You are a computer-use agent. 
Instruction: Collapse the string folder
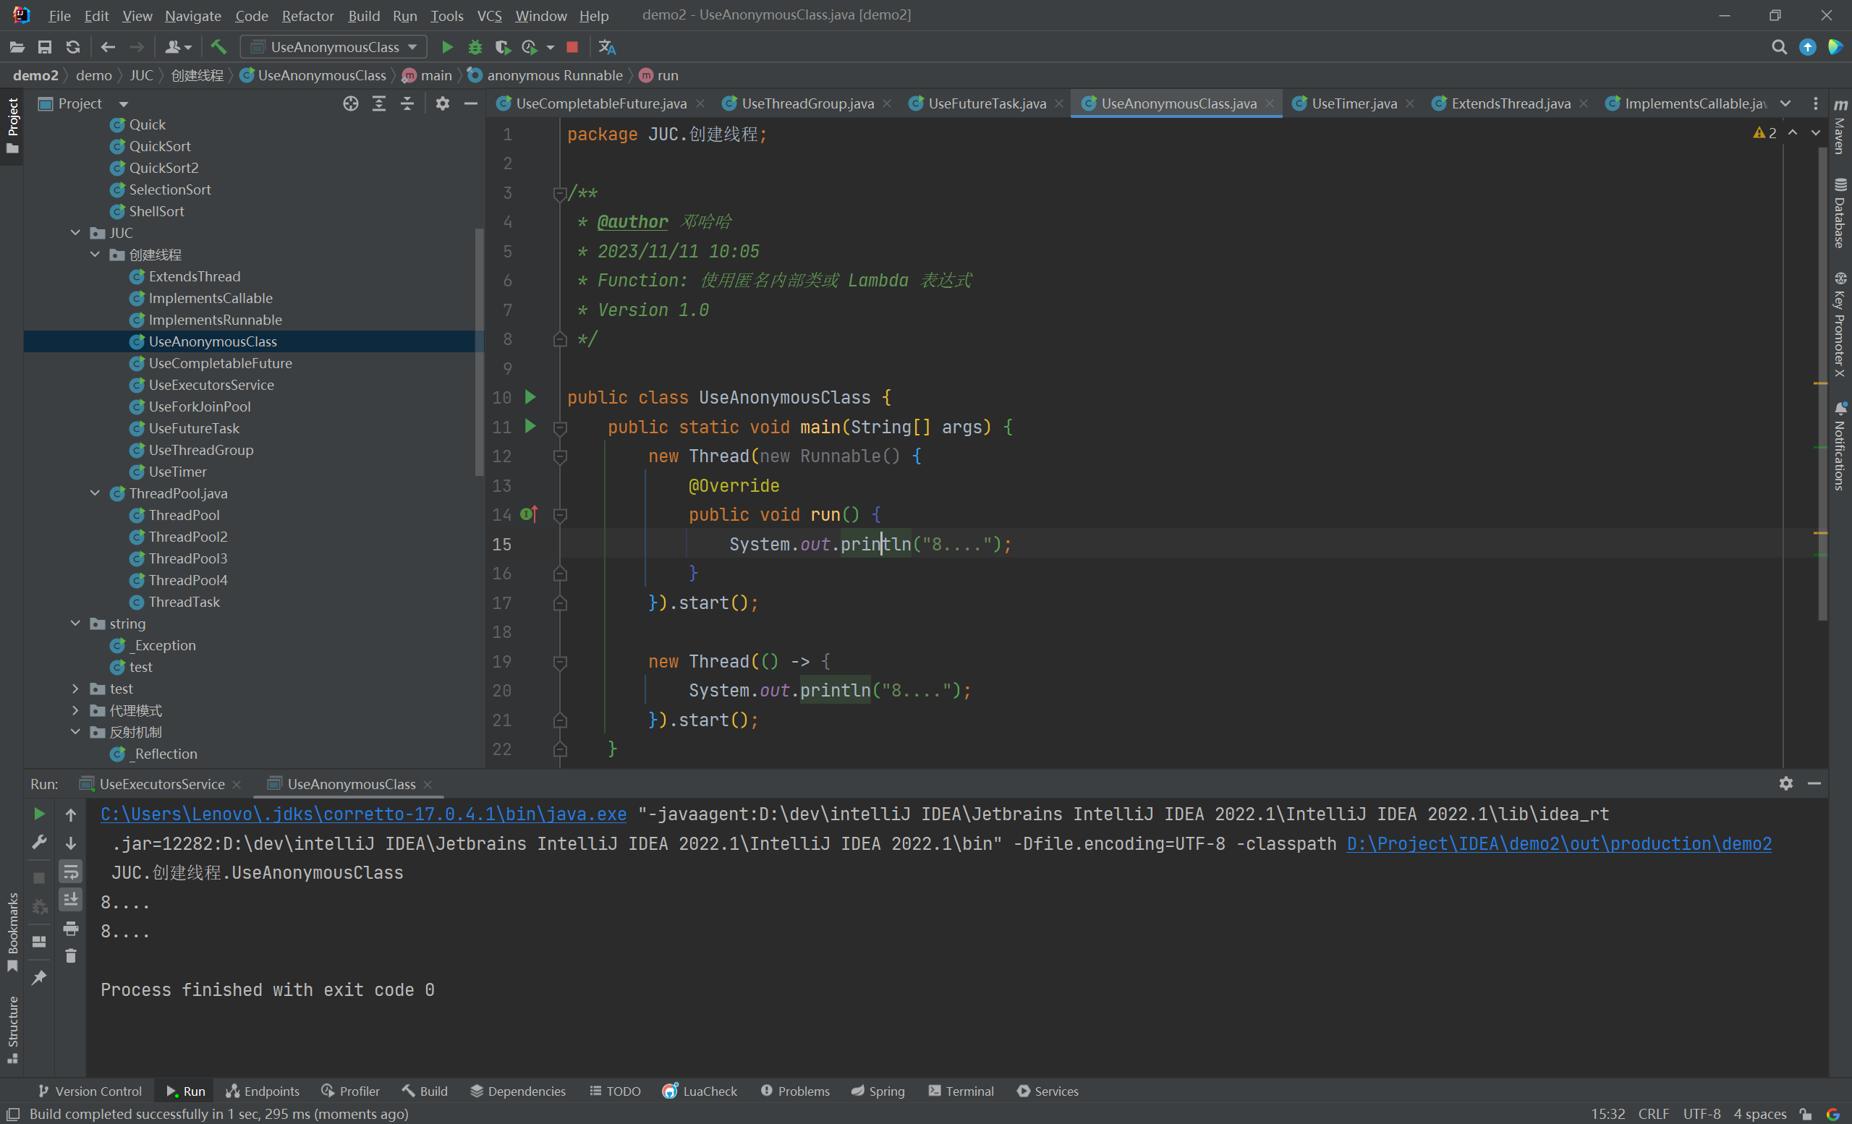[75, 623]
